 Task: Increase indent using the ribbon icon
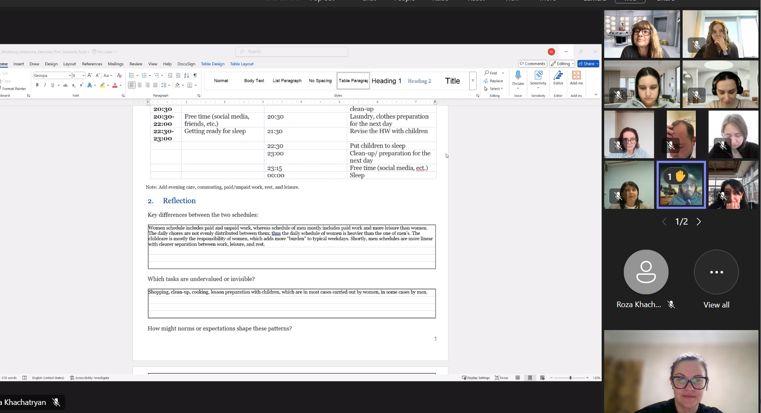coord(178,75)
